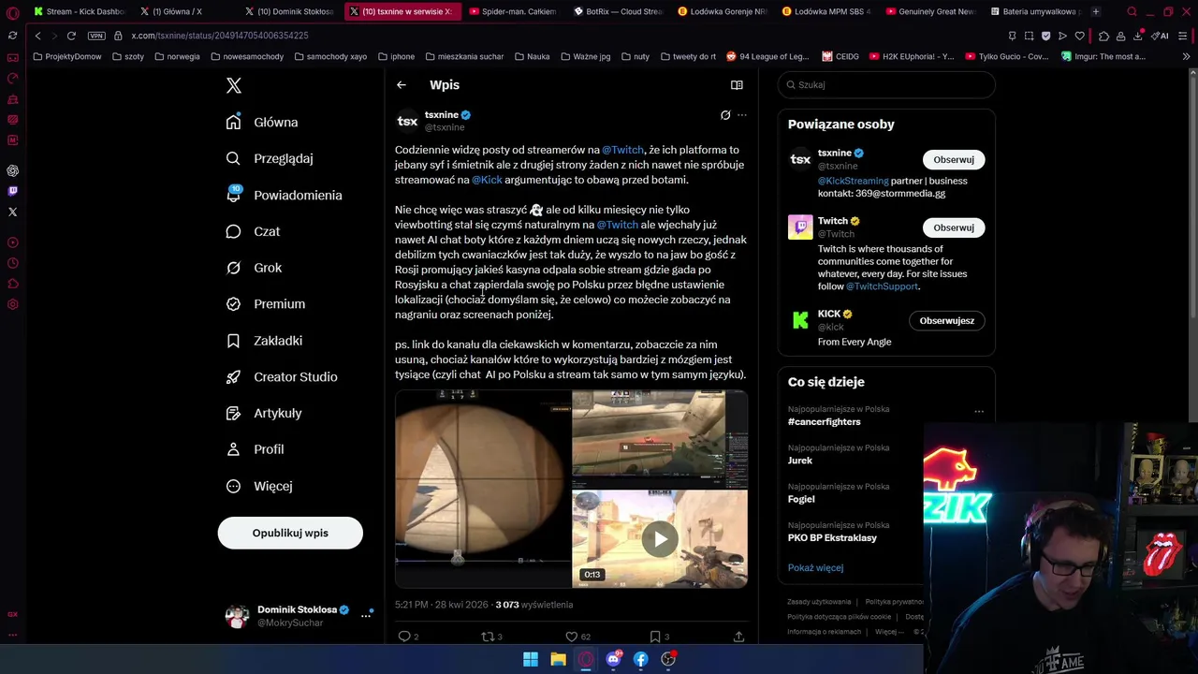
Task: Switch to BotRix Cloud Stream tab
Action: 617,11
